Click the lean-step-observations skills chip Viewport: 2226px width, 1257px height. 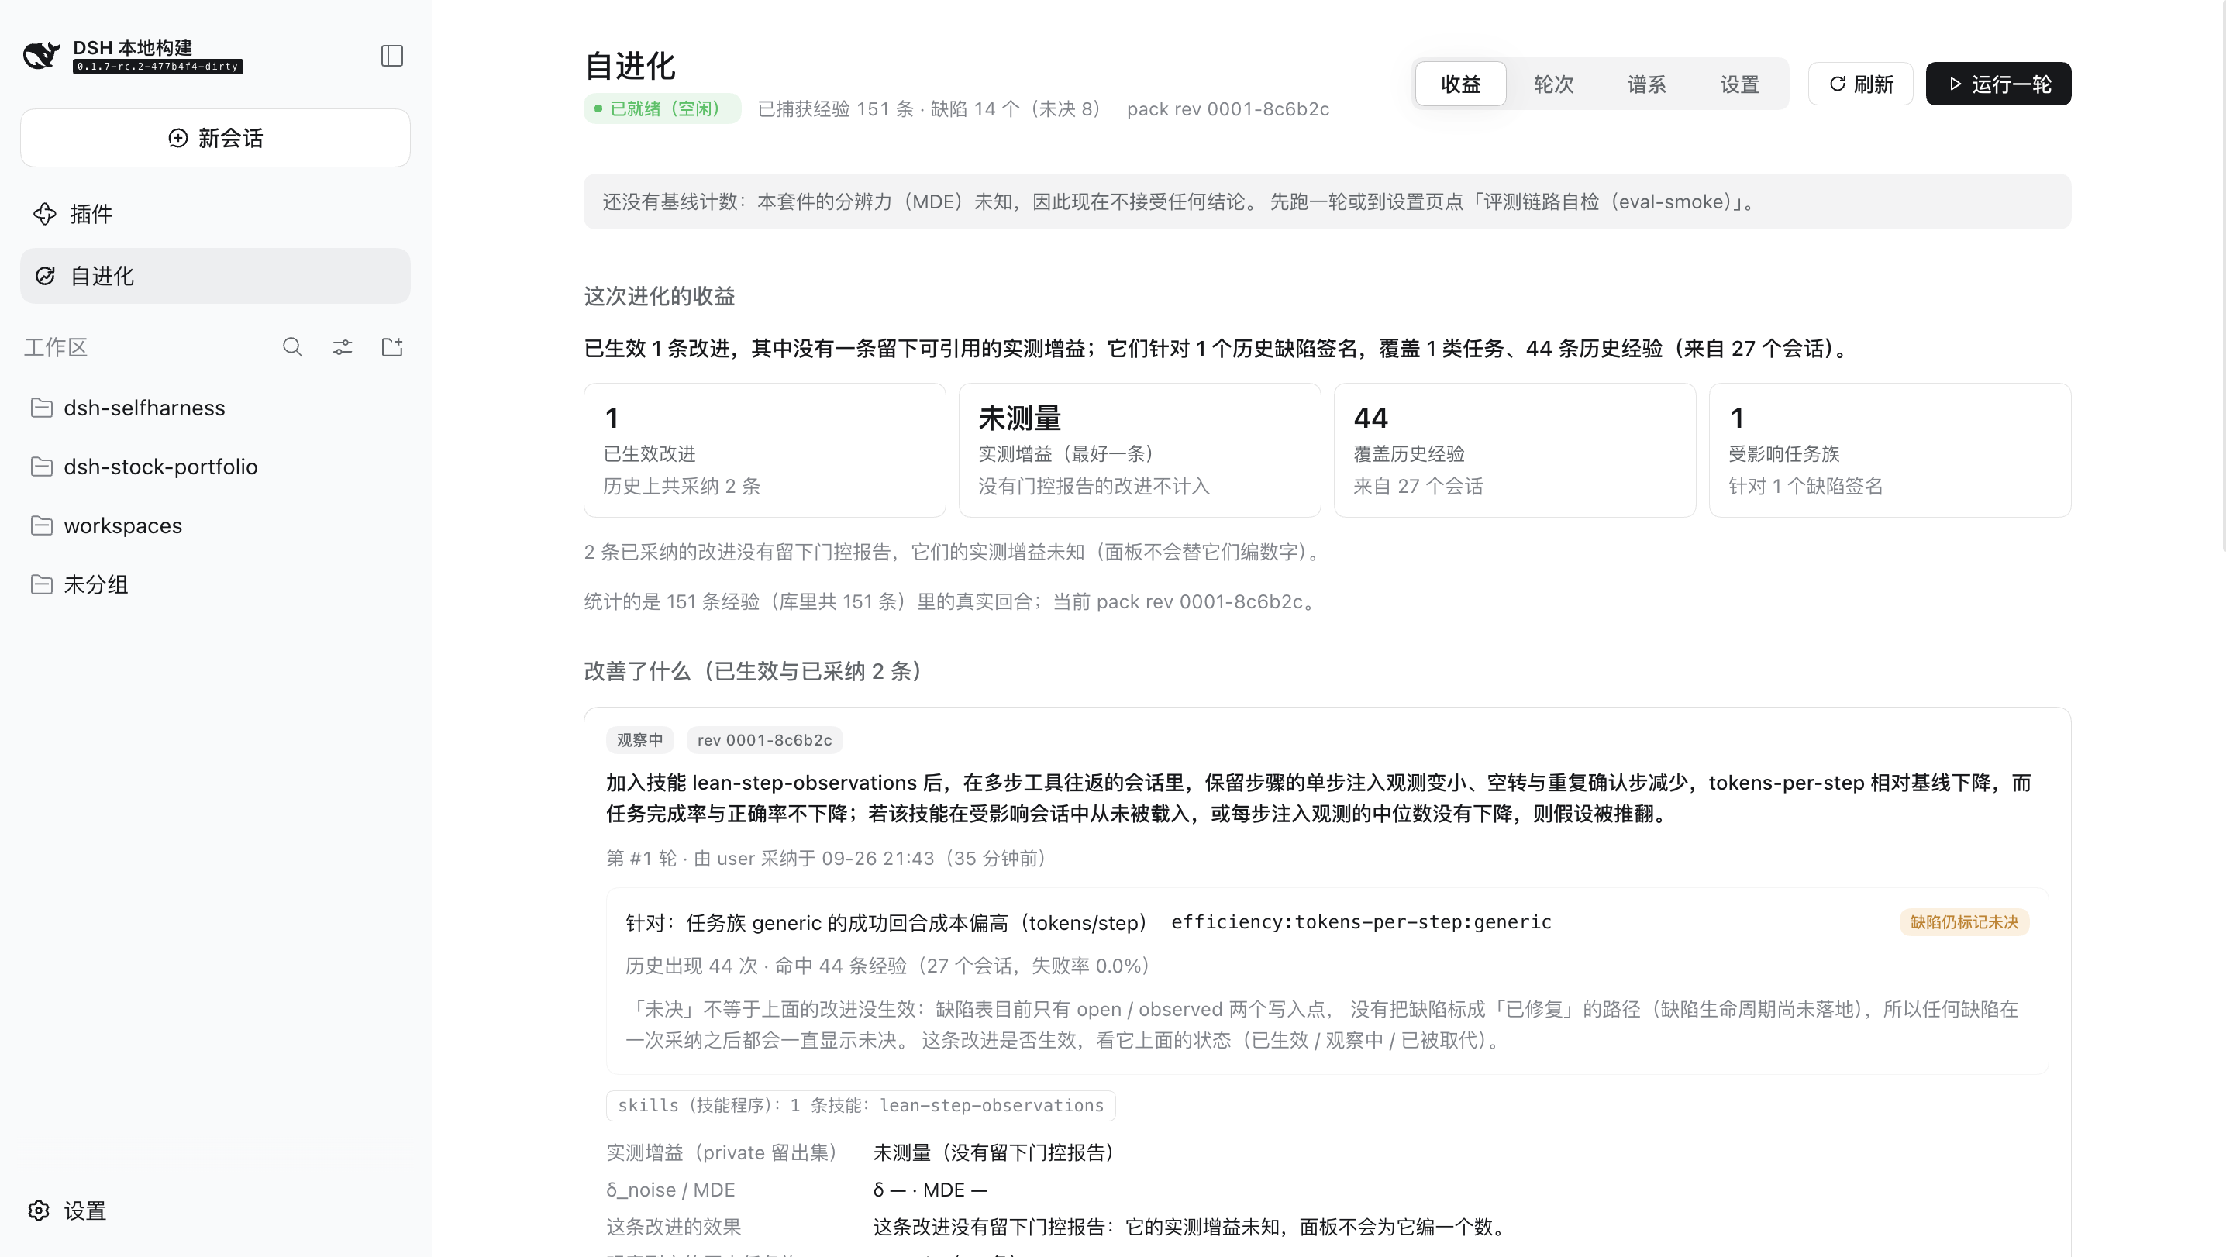[860, 1106]
